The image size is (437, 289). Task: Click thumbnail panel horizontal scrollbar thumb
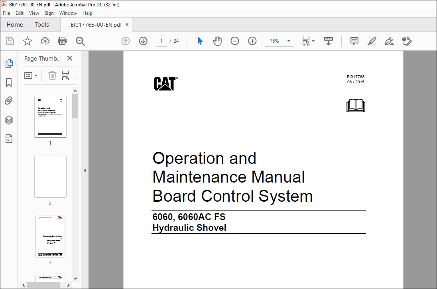pos(43,285)
